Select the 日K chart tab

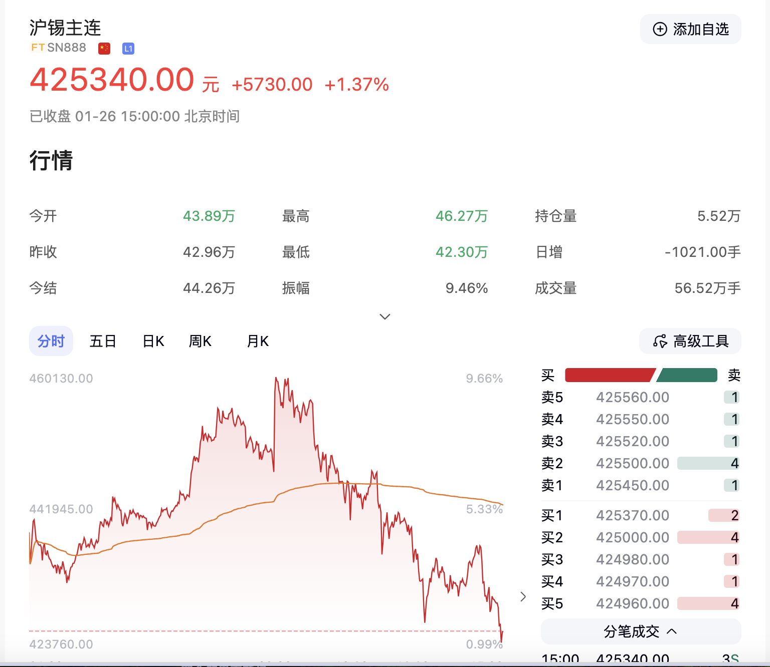coord(153,342)
